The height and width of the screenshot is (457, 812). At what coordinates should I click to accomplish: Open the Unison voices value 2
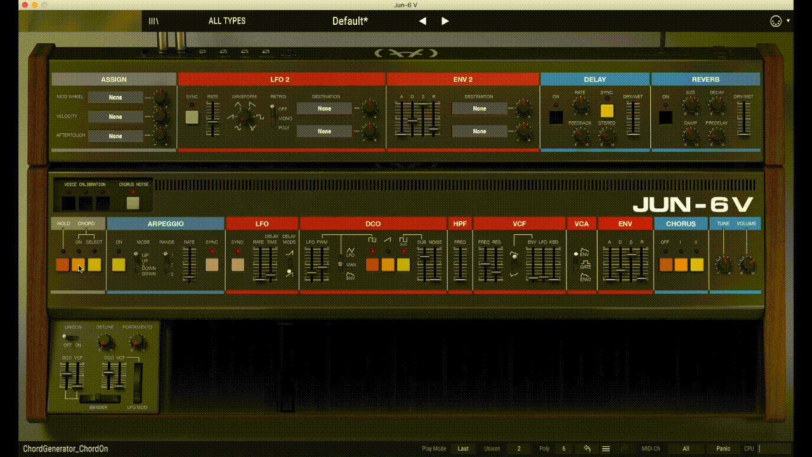518,449
